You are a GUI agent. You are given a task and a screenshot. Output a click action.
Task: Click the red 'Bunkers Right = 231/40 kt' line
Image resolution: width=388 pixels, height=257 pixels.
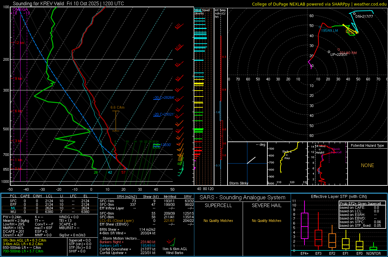tap(128, 242)
